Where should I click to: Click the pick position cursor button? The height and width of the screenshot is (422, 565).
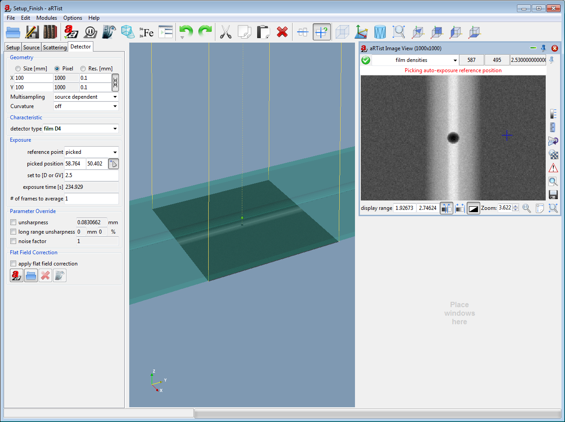click(x=114, y=164)
